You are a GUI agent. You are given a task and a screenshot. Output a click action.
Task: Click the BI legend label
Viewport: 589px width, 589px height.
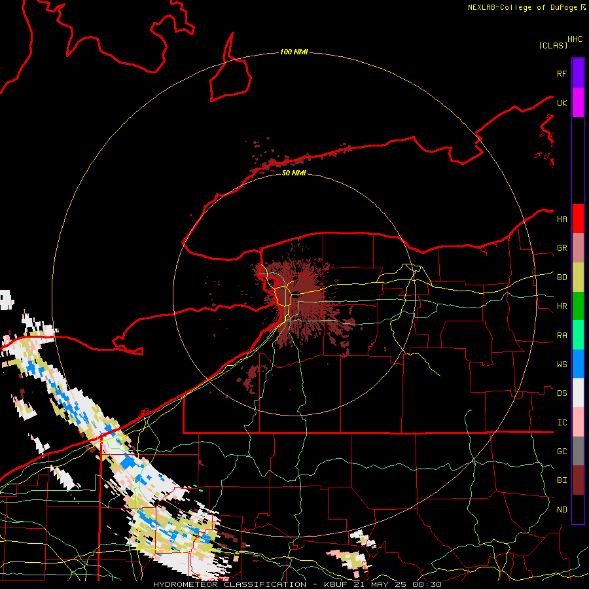562,480
